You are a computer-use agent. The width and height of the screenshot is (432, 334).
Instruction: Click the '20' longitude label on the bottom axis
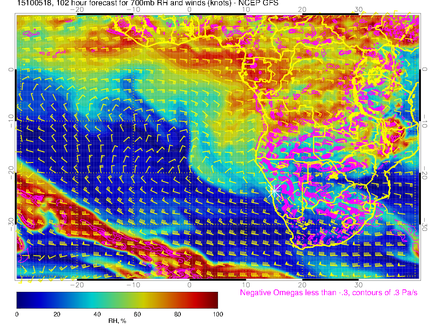(302, 285)
